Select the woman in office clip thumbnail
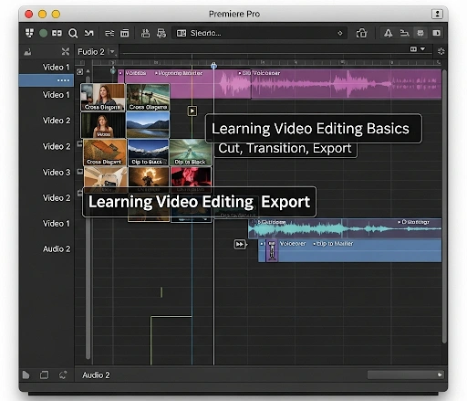Screen dimensions: 467x401 point(103,98)
